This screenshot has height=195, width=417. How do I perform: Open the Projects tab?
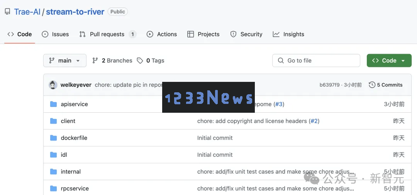(203, 34)
